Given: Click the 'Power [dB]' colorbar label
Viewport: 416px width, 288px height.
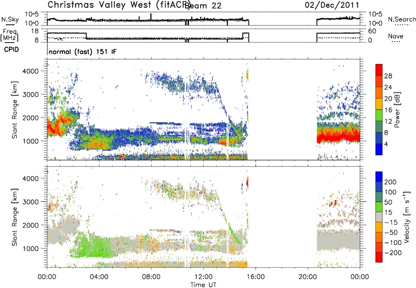Looking at the screenshot, I should coord(397,110).
